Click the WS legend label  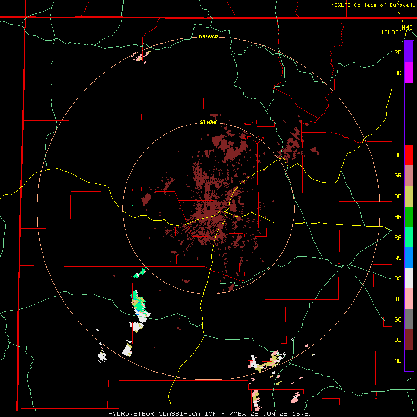[x=398, y=258]
